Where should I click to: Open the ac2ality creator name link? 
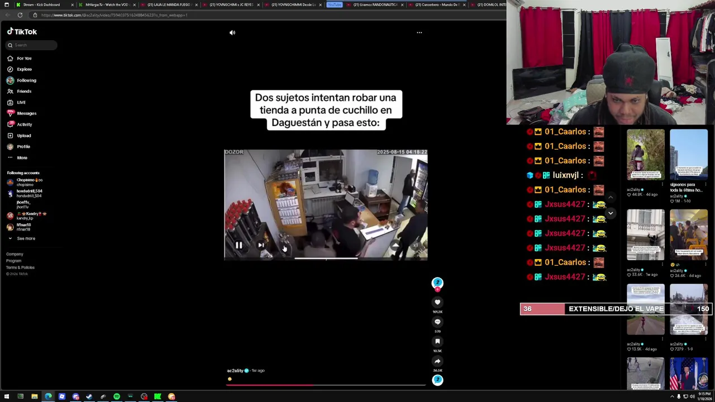coord(235,371)
